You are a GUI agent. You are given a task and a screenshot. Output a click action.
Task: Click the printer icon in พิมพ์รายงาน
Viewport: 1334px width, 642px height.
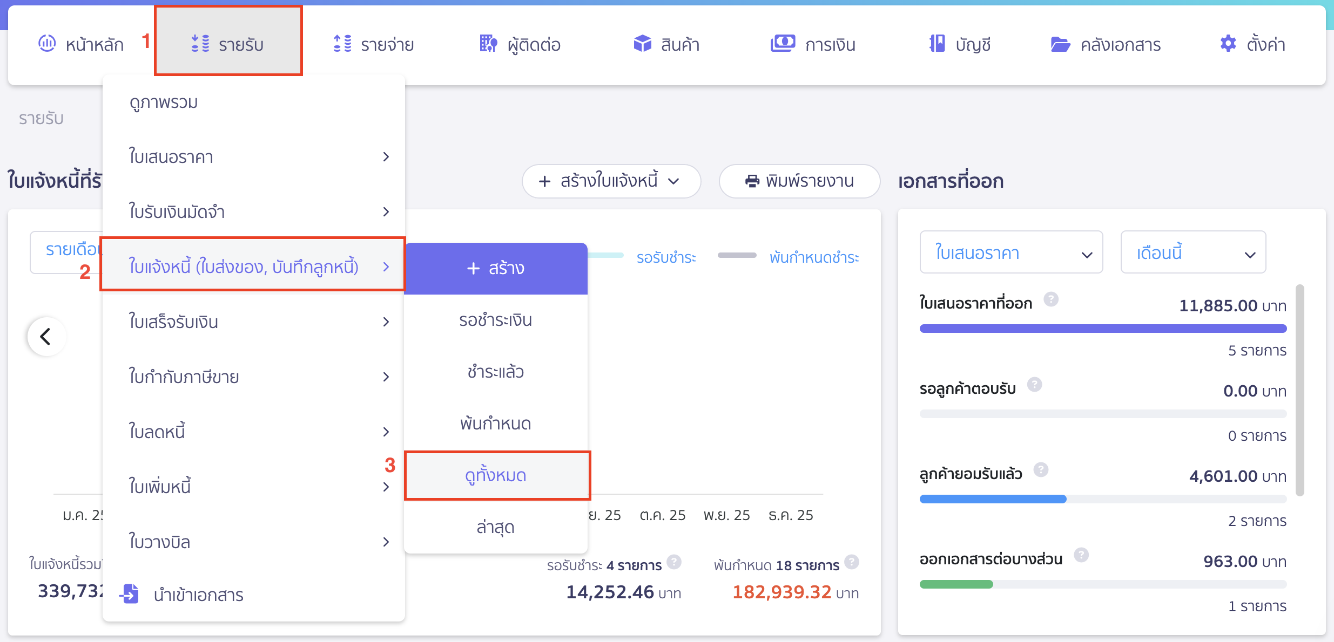pos(752,181)
